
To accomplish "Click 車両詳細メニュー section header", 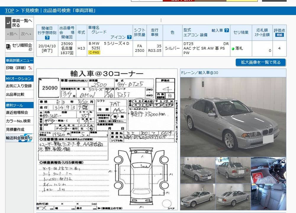I will pyautogui.click(x=20, y=60).
